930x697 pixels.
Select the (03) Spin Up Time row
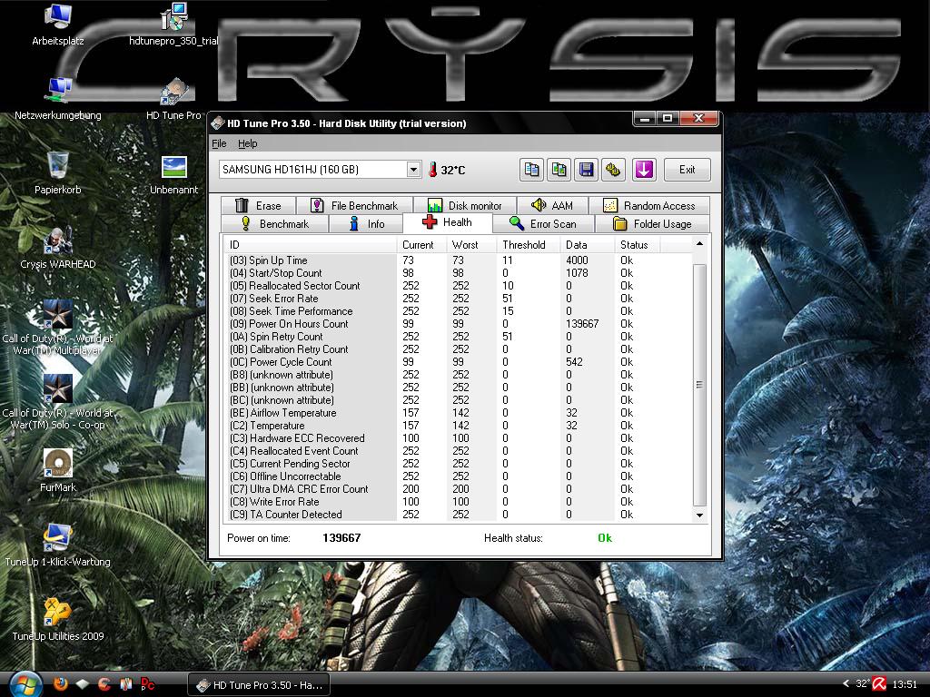click(458, 260)
